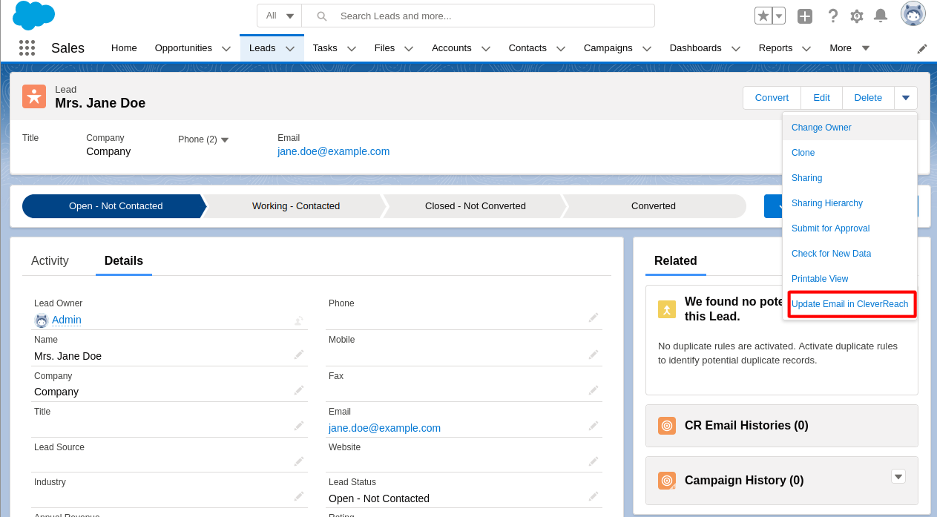Expand the Leads tab chevron
This screenshot has width=937, height=517.
click(290, 48)
